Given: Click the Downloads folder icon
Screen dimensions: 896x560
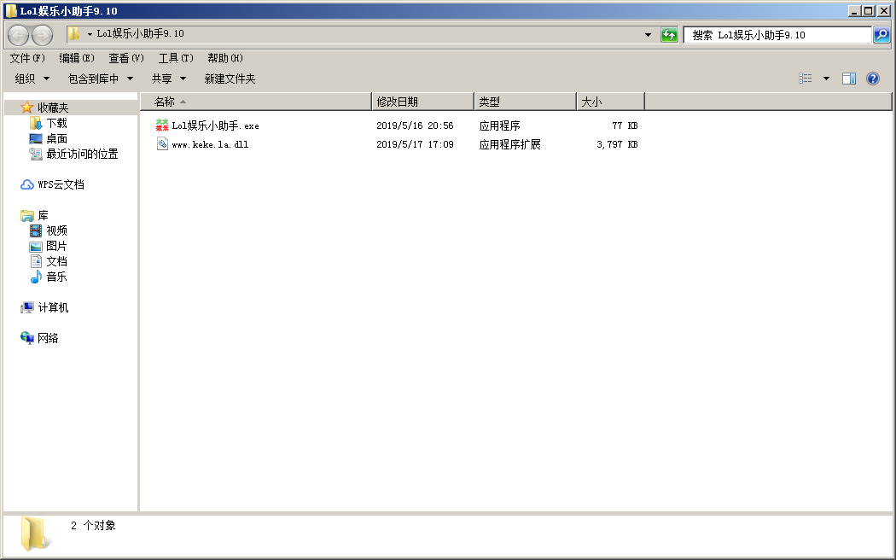Looking at the screenshot, I should pos(36,124).
